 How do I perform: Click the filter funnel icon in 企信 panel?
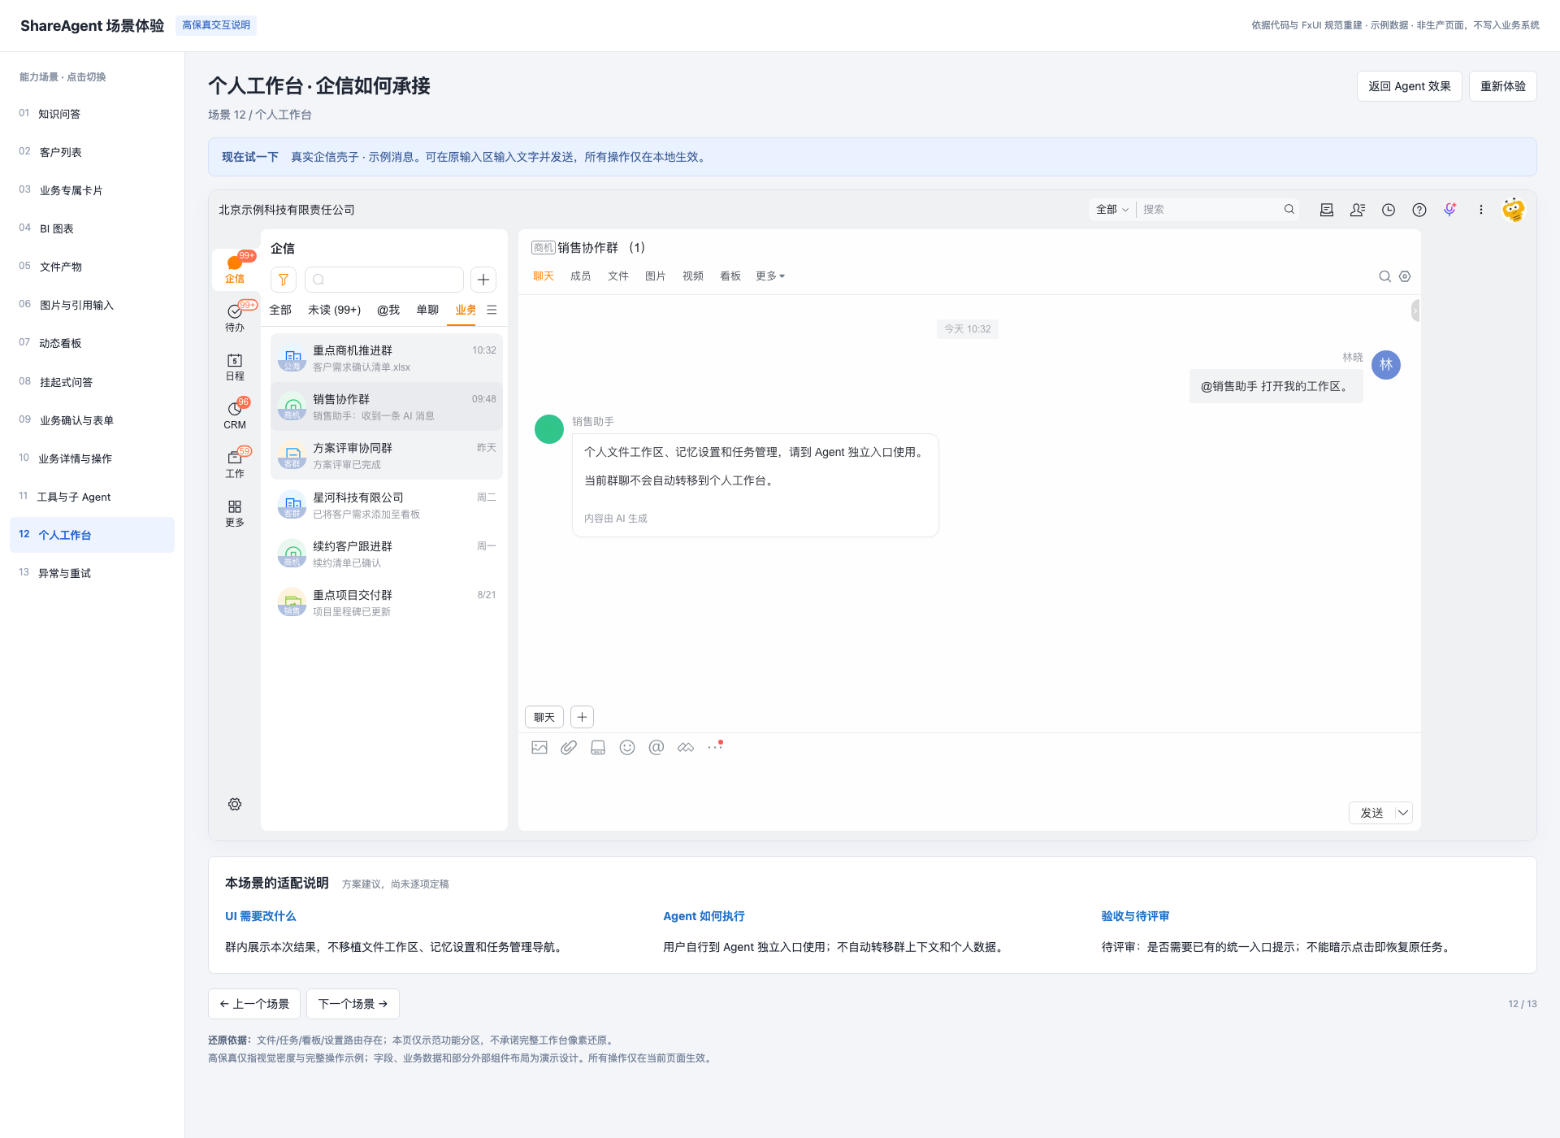[x=284, y=280]
